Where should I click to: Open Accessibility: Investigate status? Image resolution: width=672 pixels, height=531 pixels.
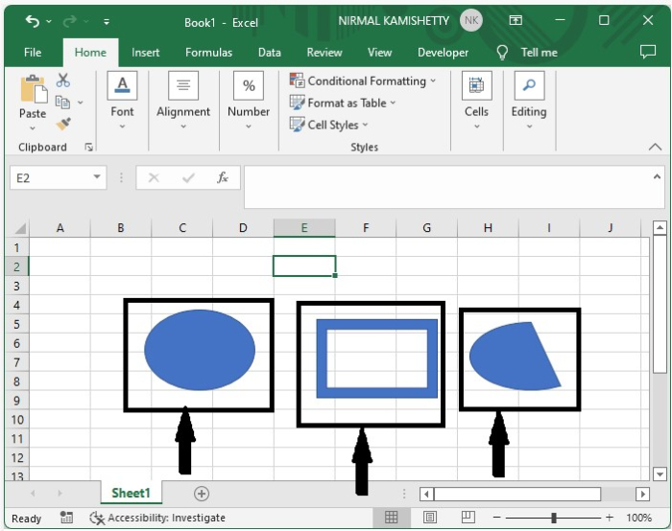coord(157,518)
